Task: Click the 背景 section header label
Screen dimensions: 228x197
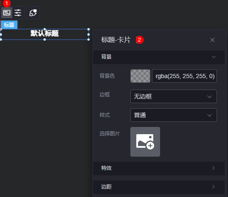Action: pyautogui.click(x=106, y=57)
